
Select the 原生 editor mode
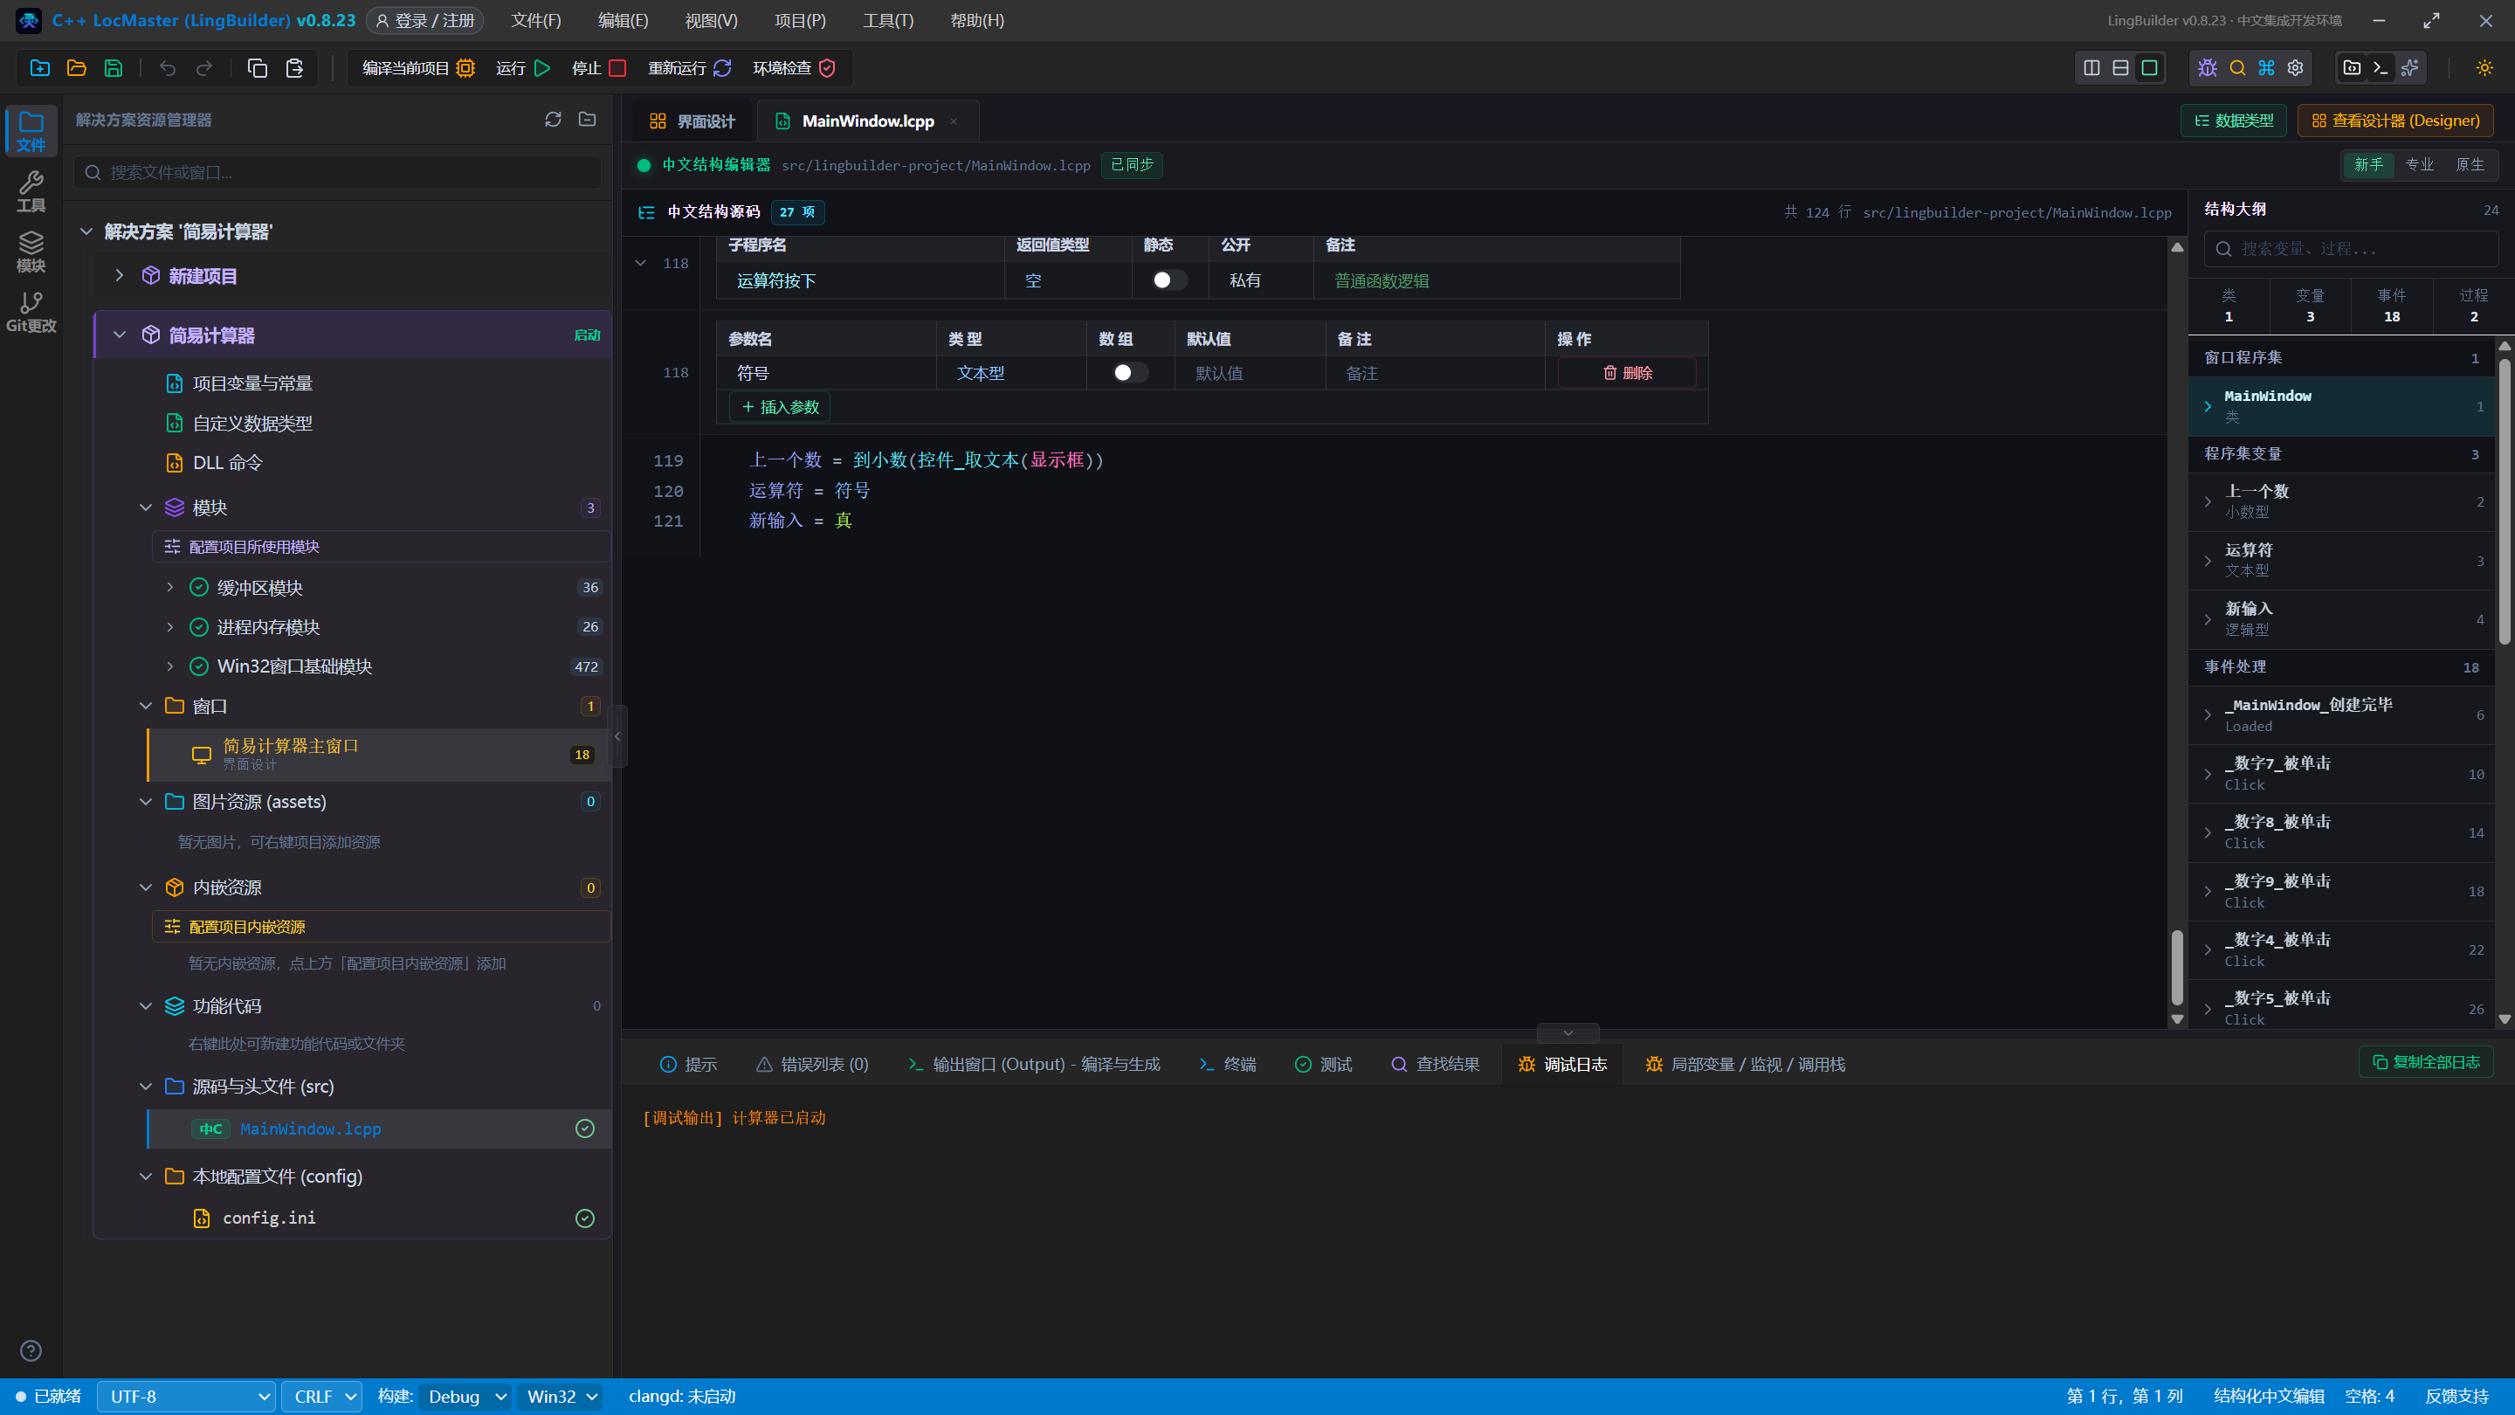pos(2470,164)
